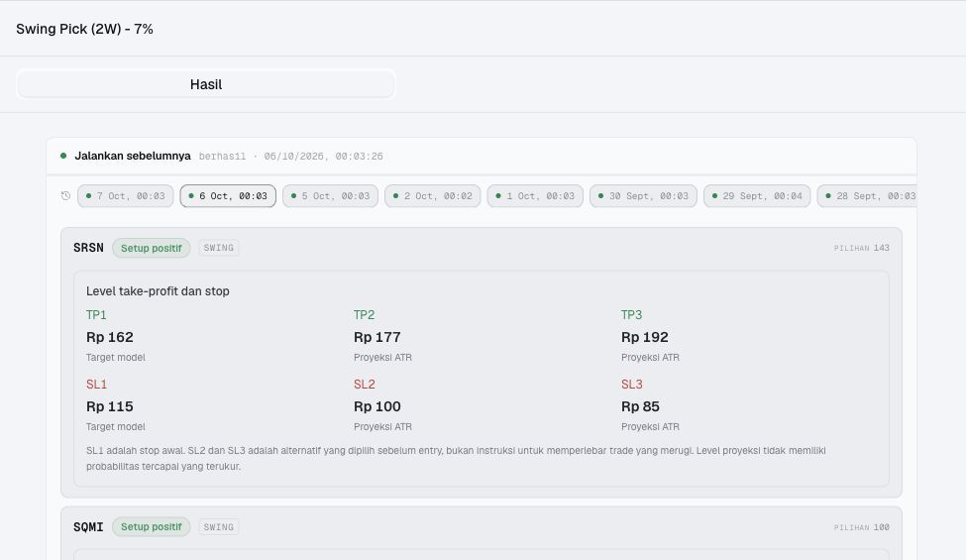This screenshot has height=560, width=966.
Task: Open the Hasil tab
Action: point(206,84)
